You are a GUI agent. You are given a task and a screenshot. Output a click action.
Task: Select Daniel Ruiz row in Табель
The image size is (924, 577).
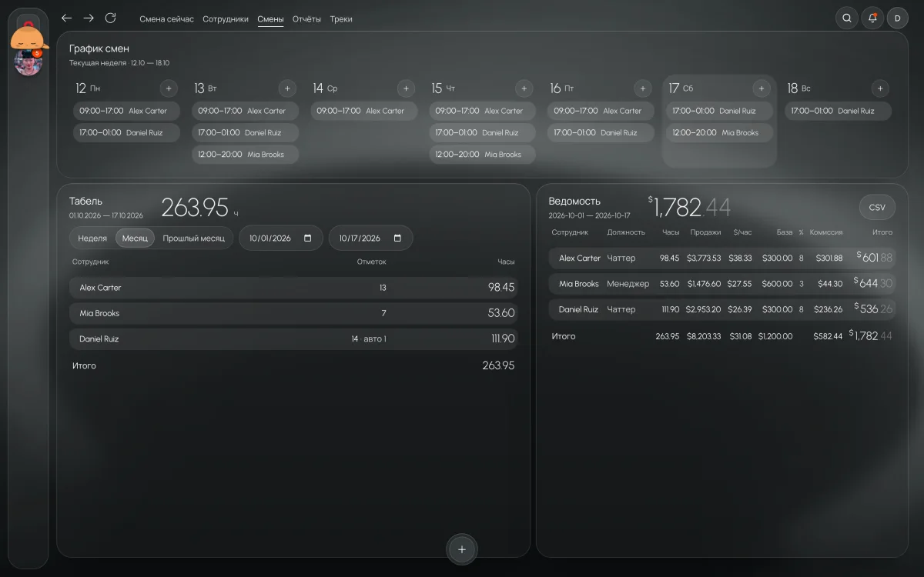[293, 339]
